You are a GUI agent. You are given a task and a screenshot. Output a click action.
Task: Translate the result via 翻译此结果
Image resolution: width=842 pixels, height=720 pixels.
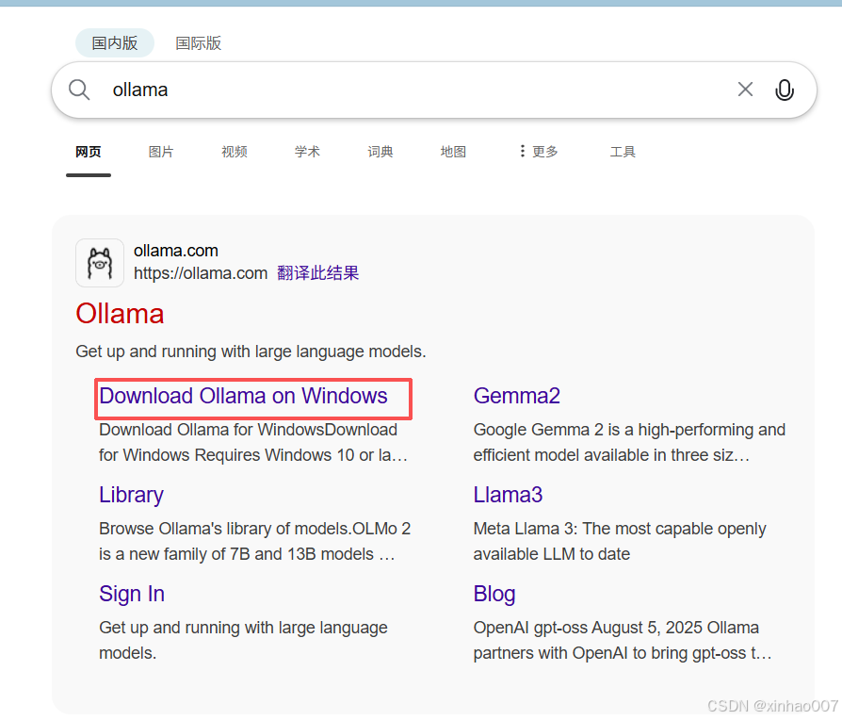click(x=317, y=272)
